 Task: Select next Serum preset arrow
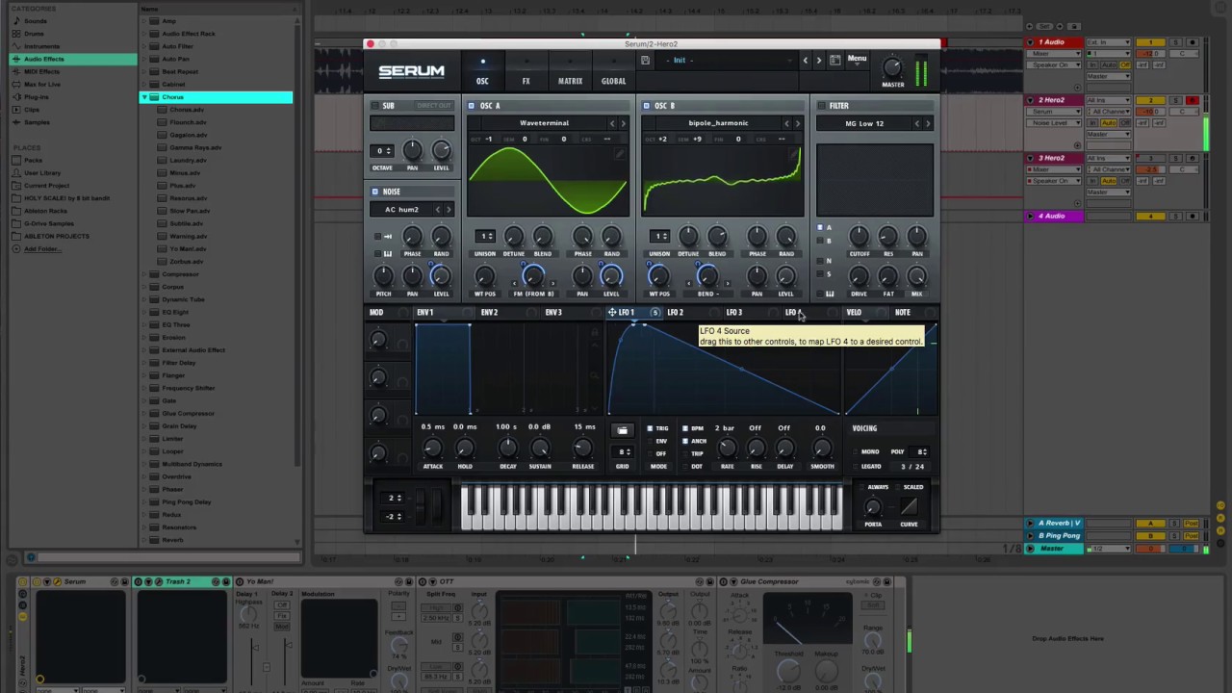819,60
